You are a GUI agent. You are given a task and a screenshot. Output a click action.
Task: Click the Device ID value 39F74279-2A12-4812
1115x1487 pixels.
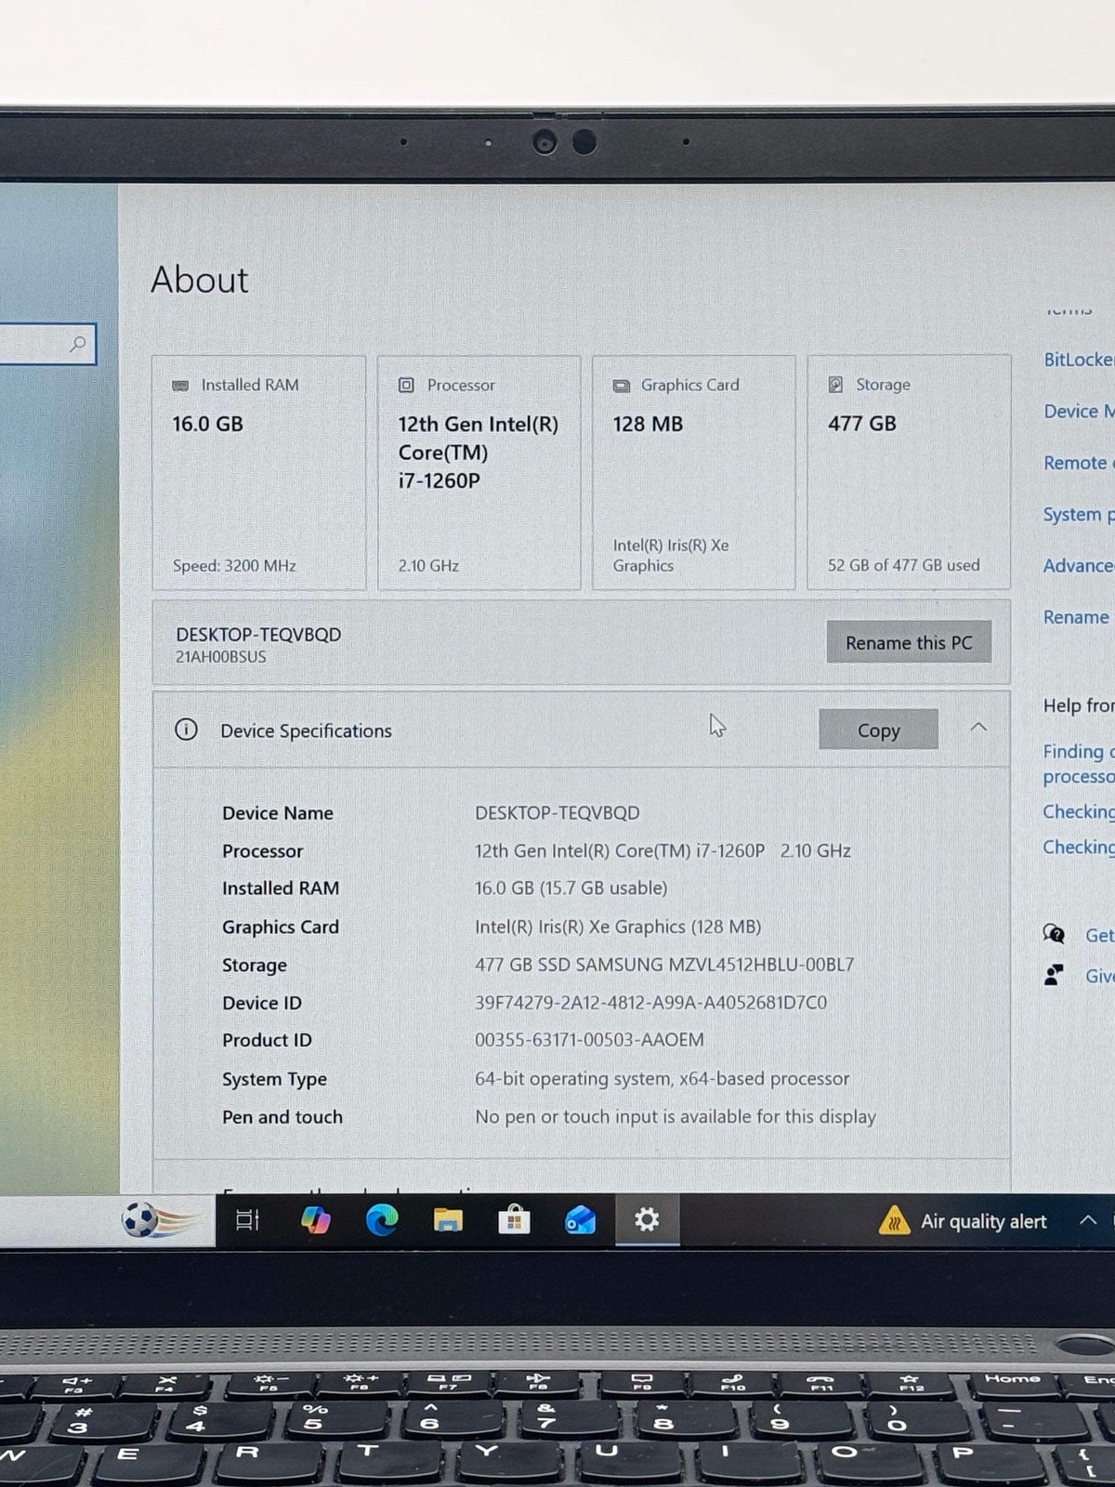coord(650,1003)
